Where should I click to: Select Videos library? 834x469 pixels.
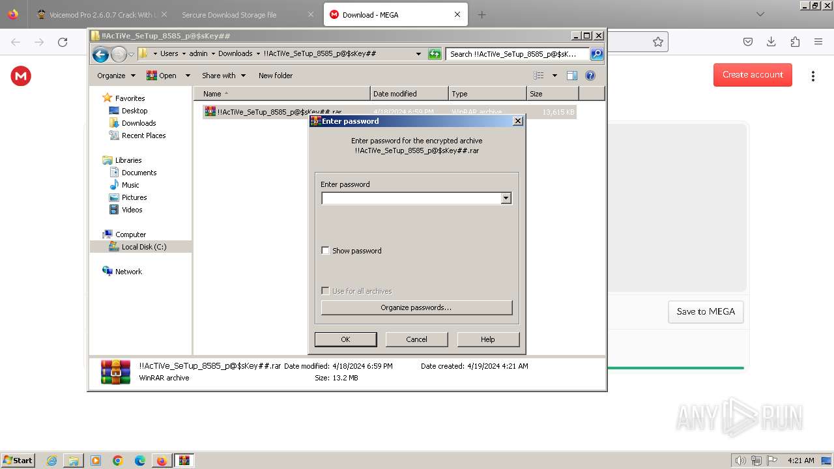point(132,210)
